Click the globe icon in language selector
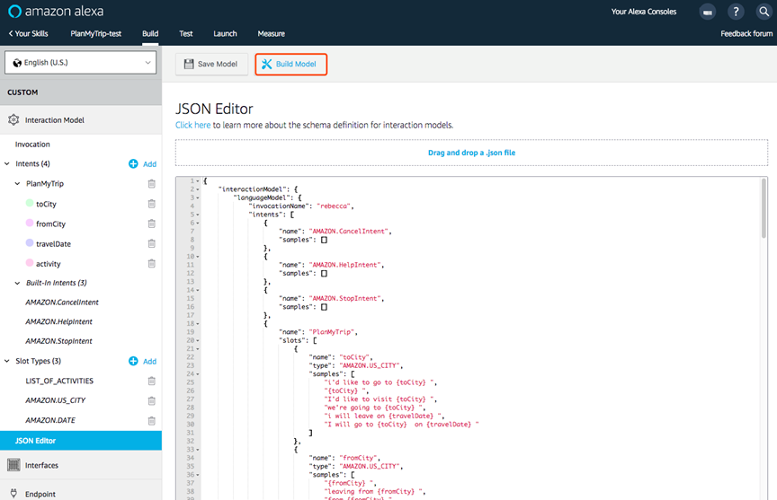The width and height of the screenshot is (777, 500). pyautogui.click(x=17, y=63)
